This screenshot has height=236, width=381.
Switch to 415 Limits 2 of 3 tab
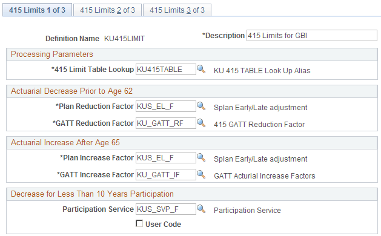(107, 10)
